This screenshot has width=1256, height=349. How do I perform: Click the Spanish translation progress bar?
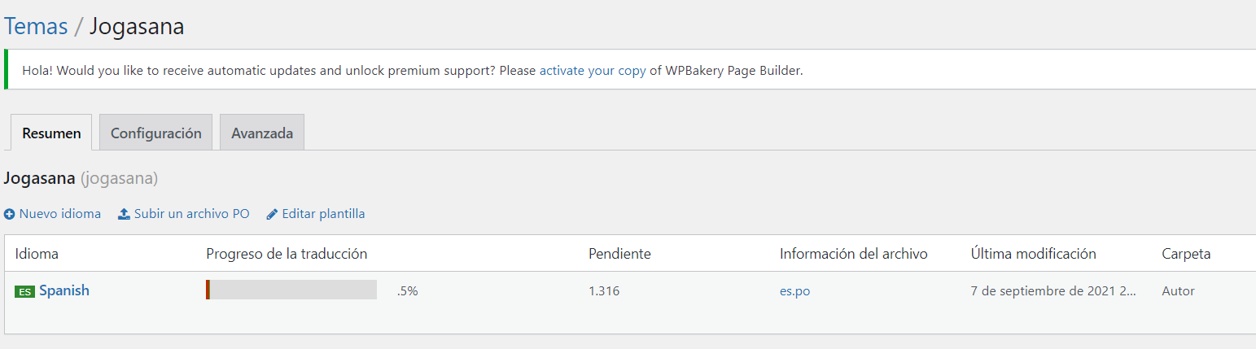[x=291, y=290]
